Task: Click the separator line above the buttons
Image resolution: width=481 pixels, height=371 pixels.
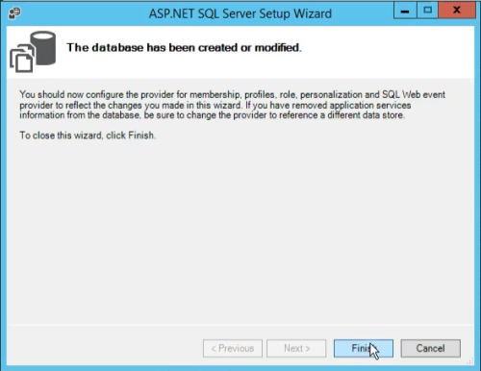Action: pyautogui.click(x=240, y=326)
